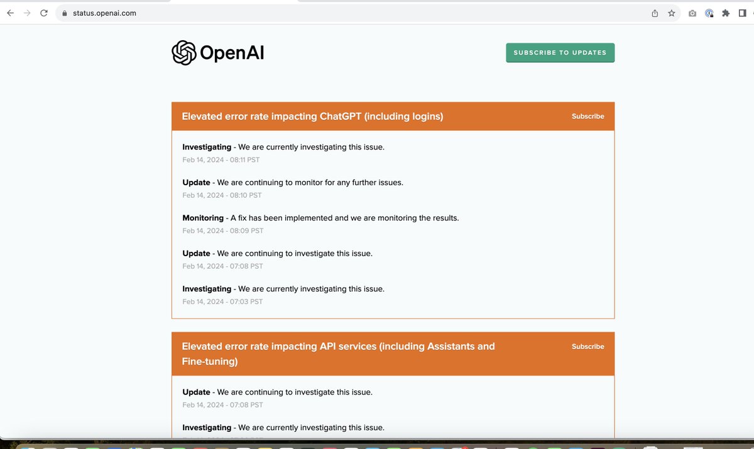Open the Extensions puzzle-piece menu
754x449 pixels.
point(726,13)
